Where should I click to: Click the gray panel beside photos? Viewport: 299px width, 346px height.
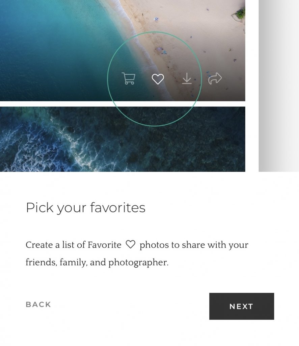point(279,85)
